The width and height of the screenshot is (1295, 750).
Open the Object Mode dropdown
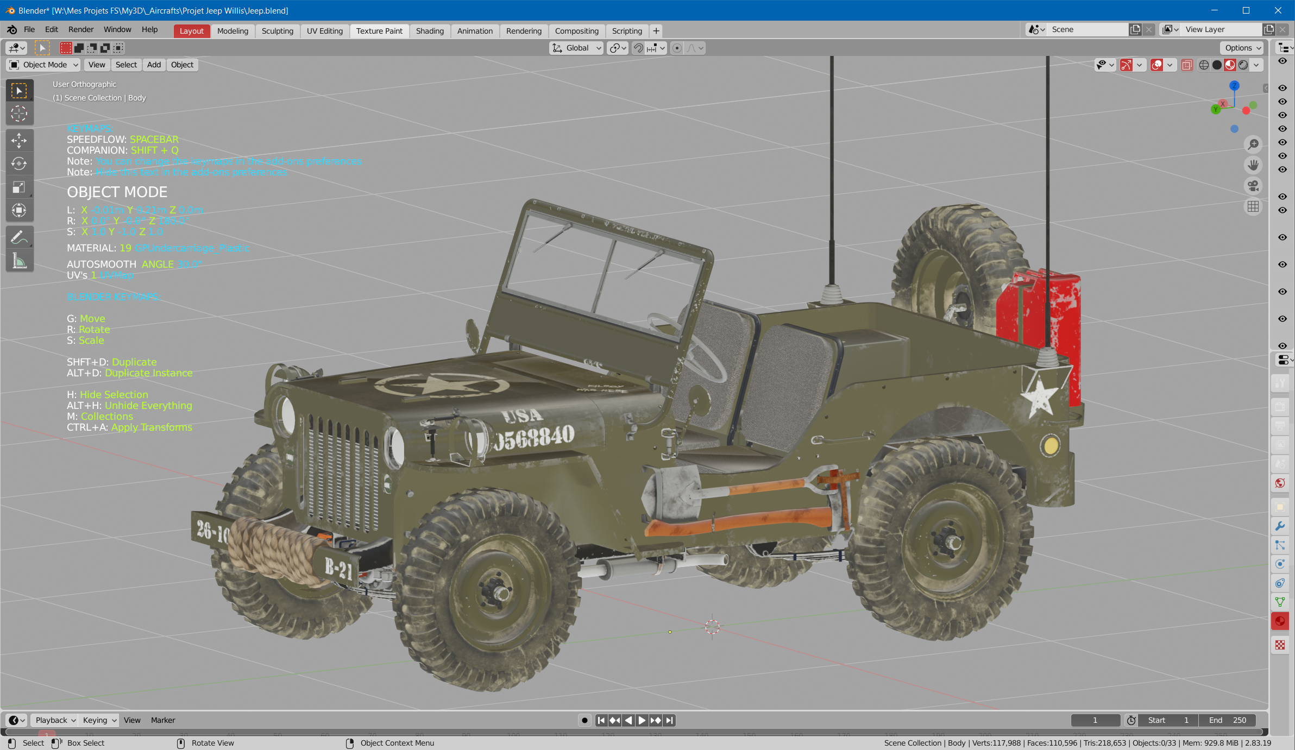(x=43, y=65)
